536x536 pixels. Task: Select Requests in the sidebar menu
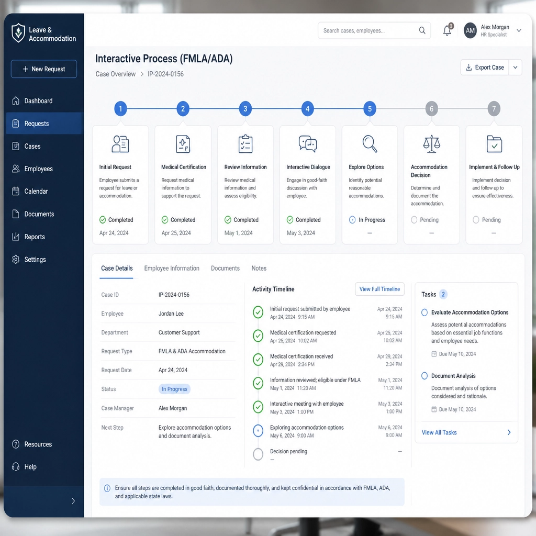pyautogui.click(x=44, y=124)
